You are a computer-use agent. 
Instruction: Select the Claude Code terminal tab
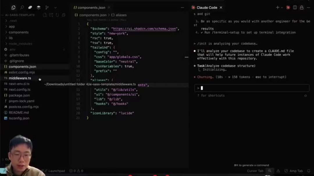[207, 8]
